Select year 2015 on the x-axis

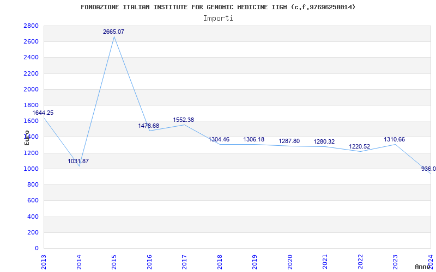coord(114,261)
